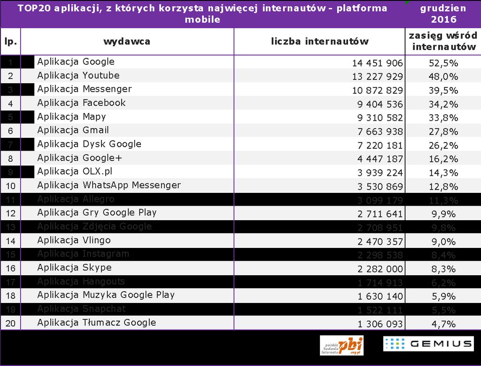Viewport: 481px width, 366px height.
Task: Click the 9,9% reach value
Action: point(443,214)
